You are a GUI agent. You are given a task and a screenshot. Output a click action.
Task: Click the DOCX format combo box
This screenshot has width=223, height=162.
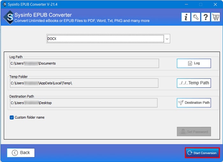point(108,39)
